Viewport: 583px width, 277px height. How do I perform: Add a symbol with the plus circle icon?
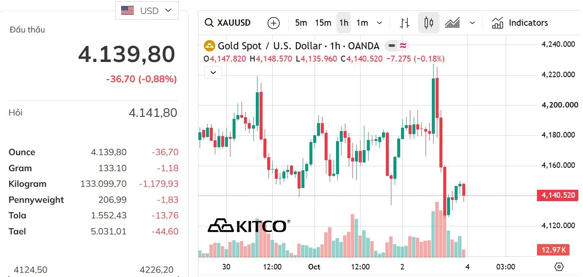274,23
